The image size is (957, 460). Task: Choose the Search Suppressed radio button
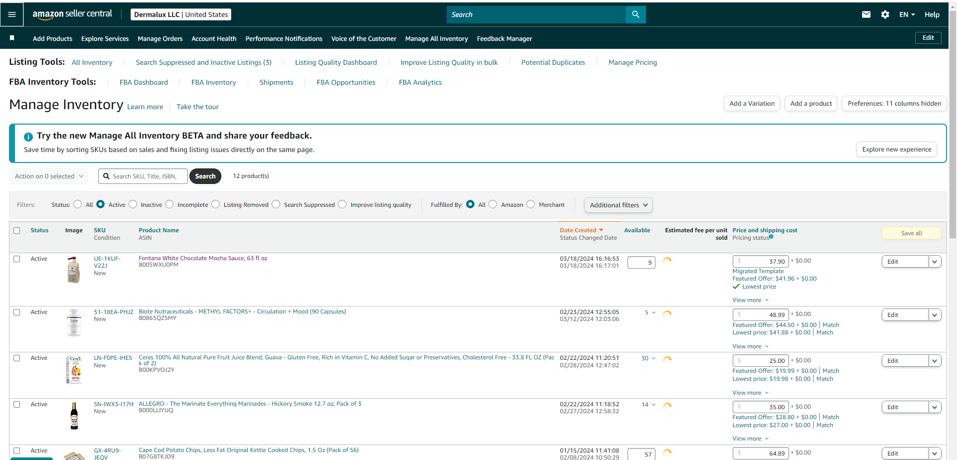coord(276,204)
